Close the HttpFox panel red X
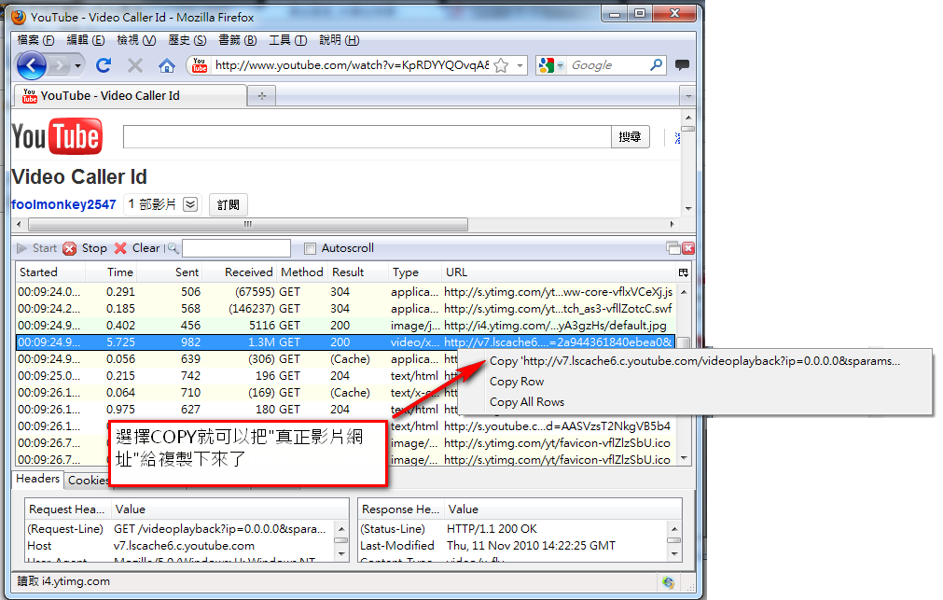The height and width of the screenshot is (600, 943). pyautogui.click(x=688, y=248)
